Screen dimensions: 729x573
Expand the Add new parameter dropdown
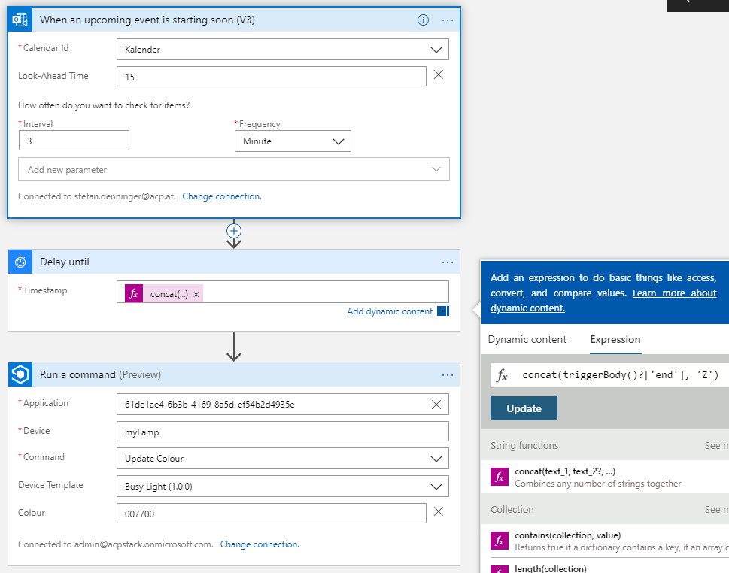point(234,170)
